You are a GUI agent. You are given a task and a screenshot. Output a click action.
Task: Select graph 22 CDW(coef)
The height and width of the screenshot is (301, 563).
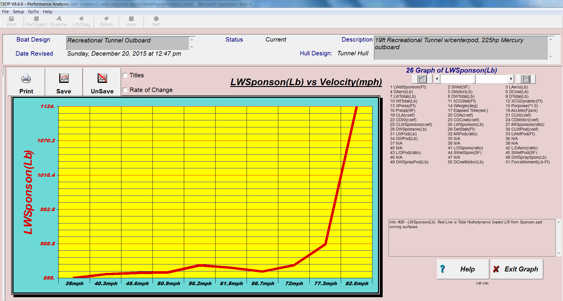point(403,120)
